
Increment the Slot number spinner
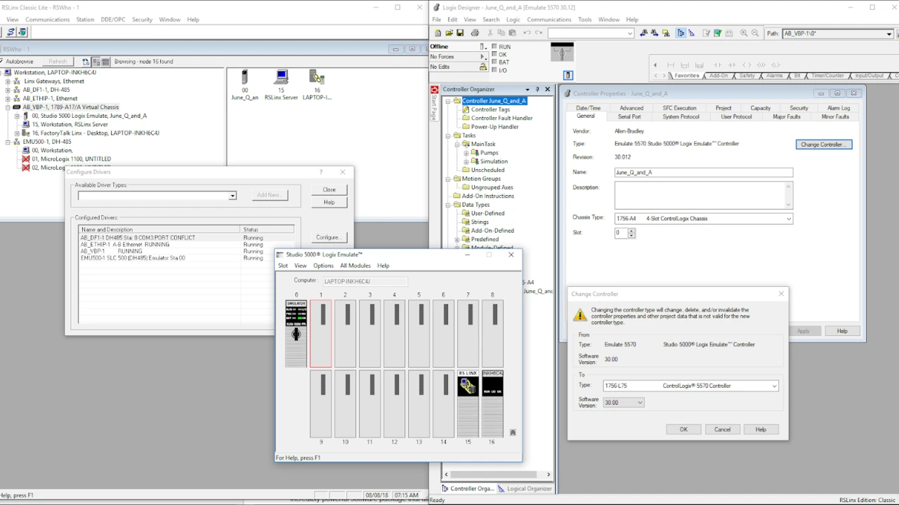click(631, 230)
